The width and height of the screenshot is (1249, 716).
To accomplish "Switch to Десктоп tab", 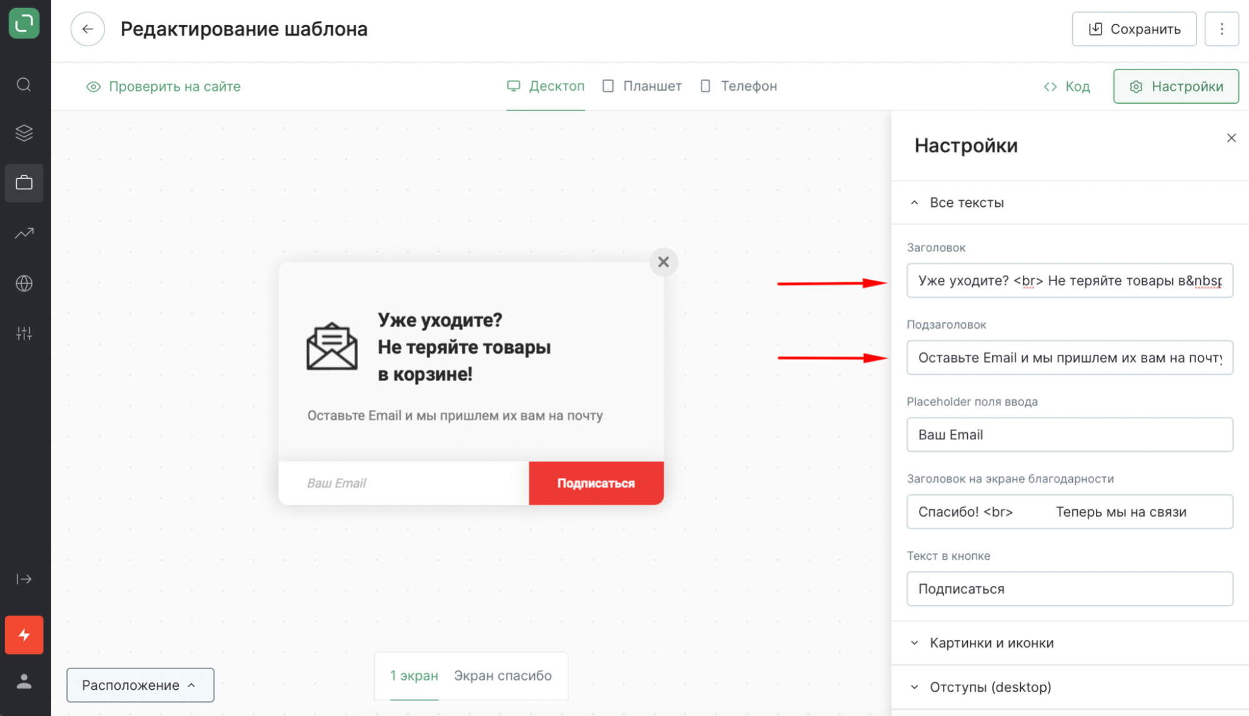I will point(545,86).
